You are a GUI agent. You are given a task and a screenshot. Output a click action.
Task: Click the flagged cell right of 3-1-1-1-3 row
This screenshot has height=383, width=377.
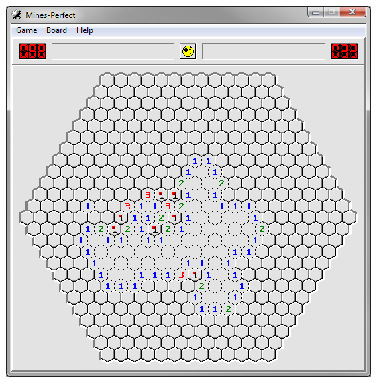[x=195, y=275]
